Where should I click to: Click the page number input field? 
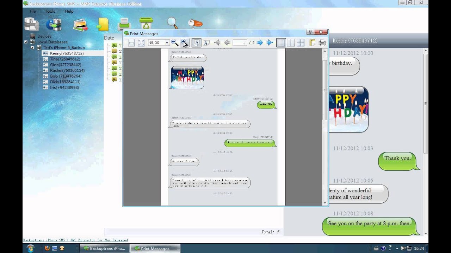(240, 43)
